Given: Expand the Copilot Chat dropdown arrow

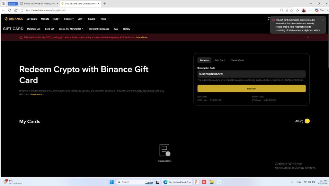Looking at the screenshot, I should (x=327, y=10).
